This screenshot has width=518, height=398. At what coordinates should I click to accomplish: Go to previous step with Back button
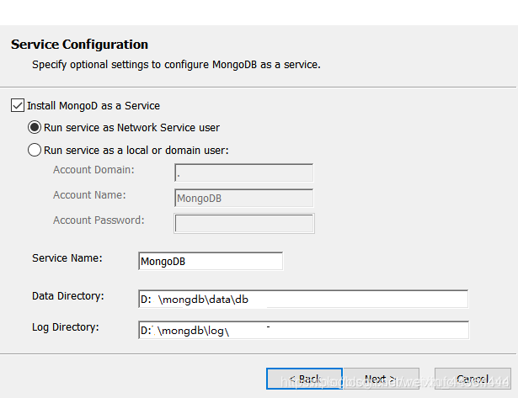point(304,379)
